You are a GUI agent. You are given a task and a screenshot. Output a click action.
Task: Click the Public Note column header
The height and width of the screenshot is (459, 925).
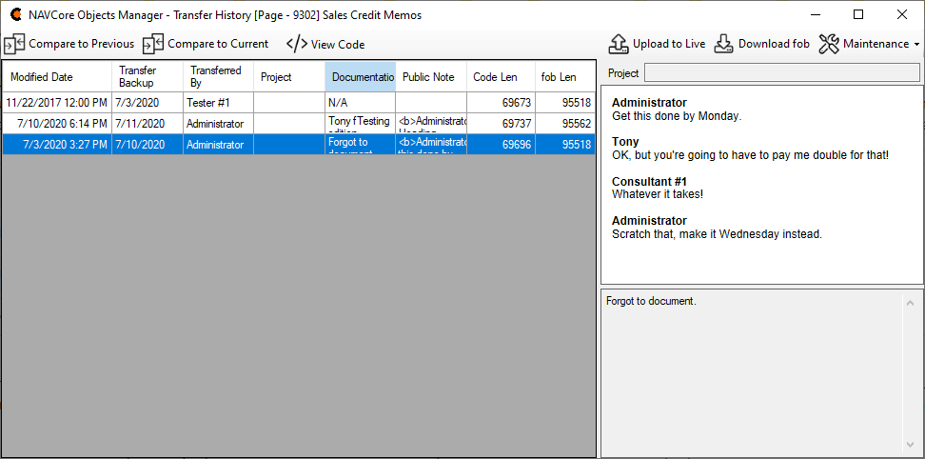pos(428,77)
